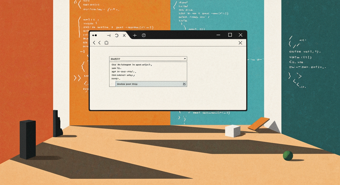Click the text line "rono"

116,79
